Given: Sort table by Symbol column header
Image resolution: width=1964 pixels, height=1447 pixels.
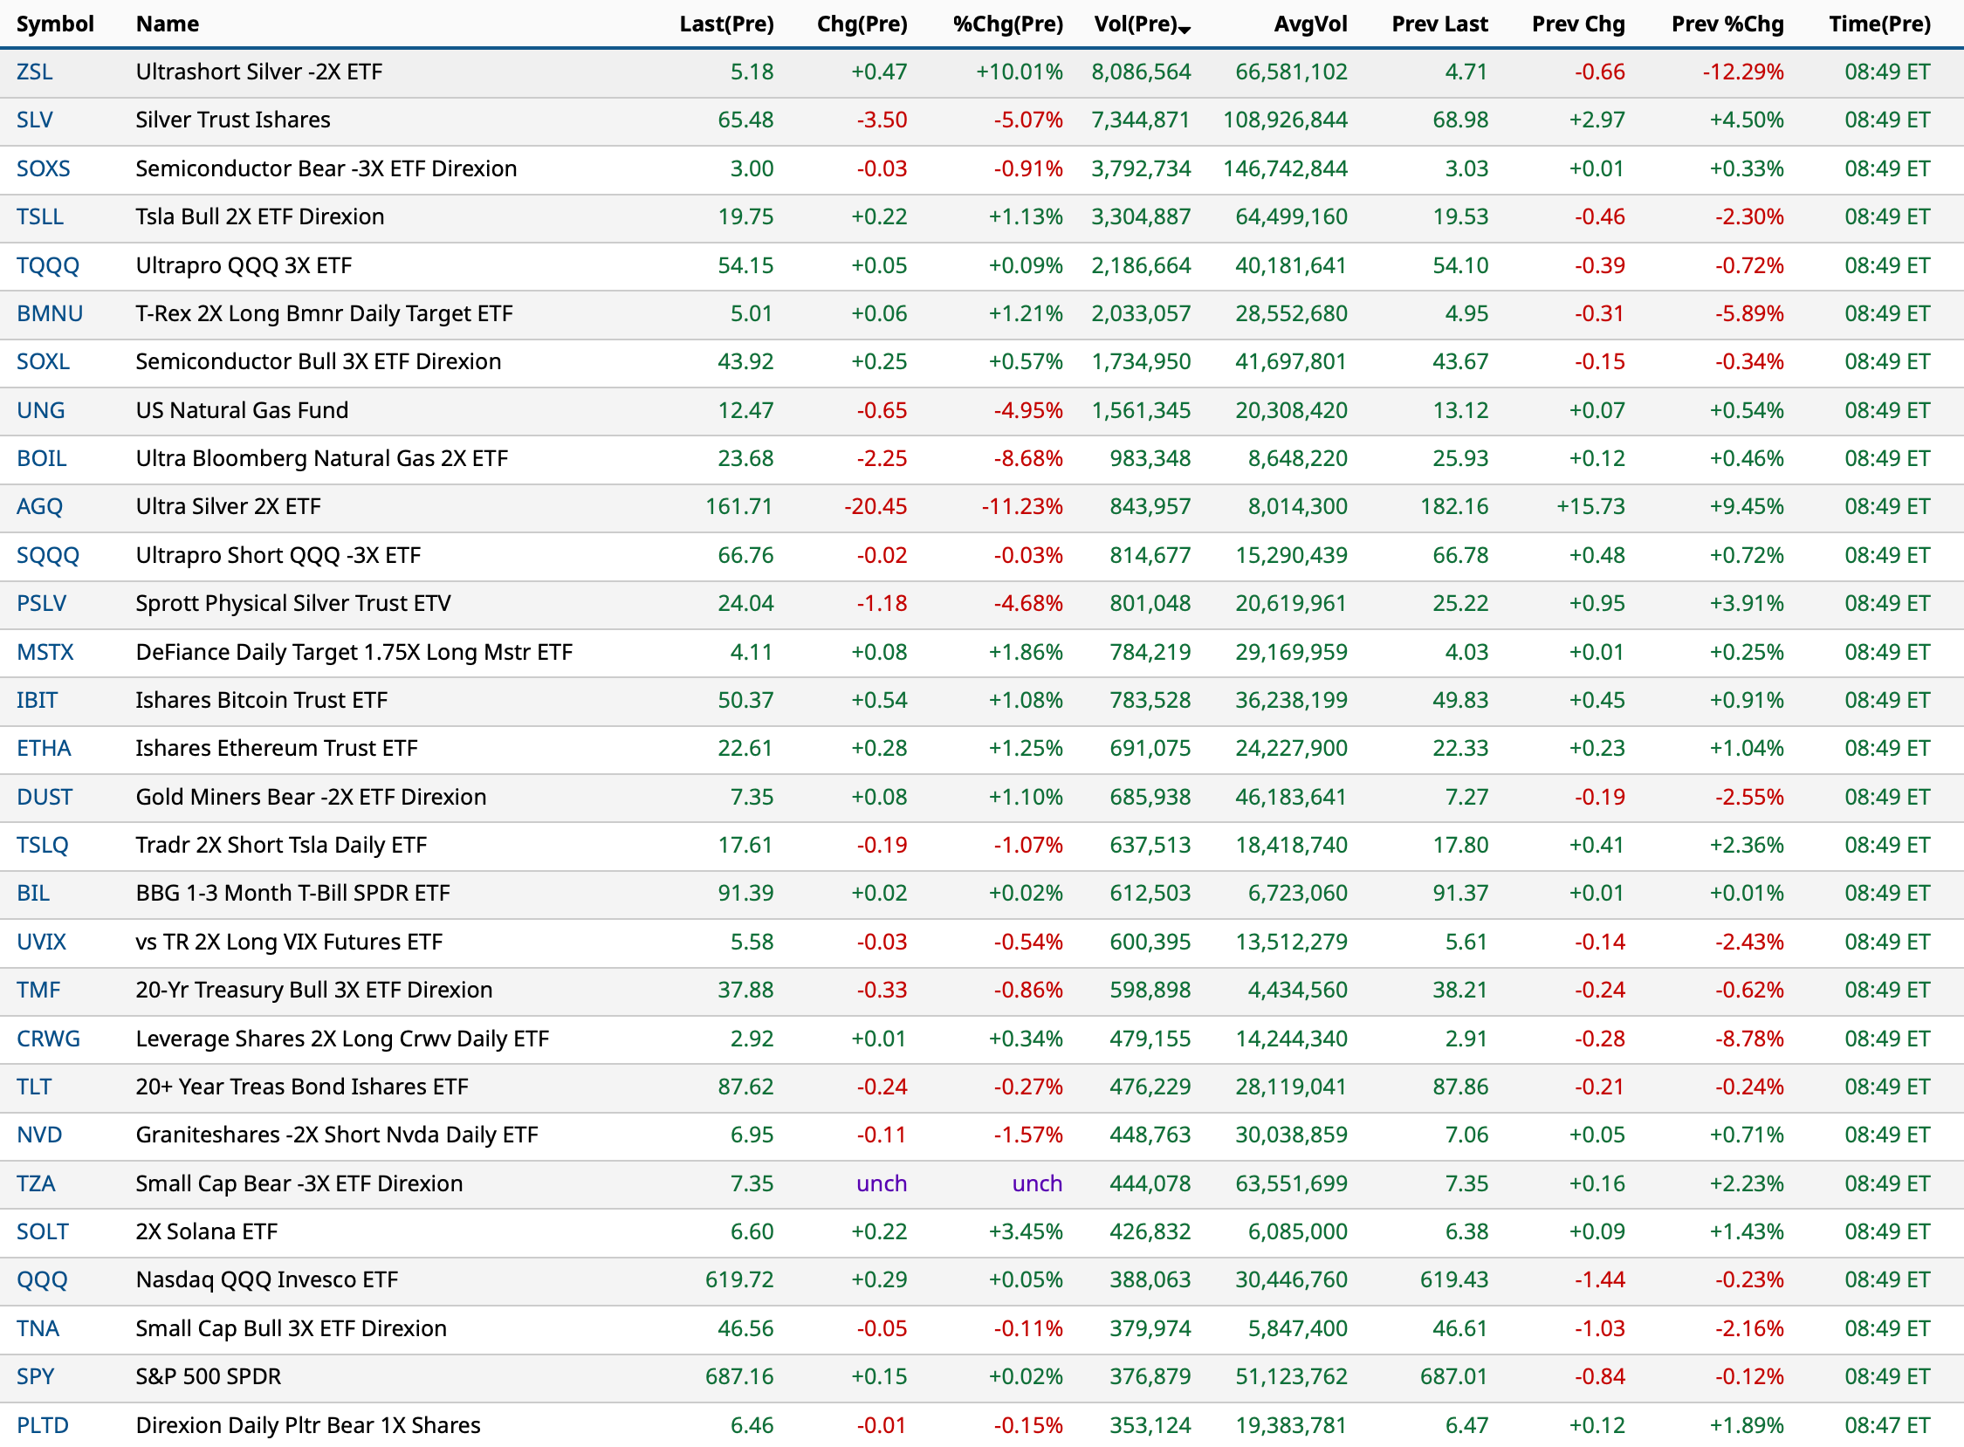Looking at the screenshot, I should [55, 24].
